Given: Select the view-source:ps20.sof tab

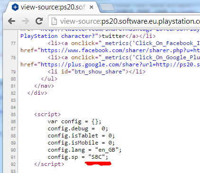Looking at the screenshot, I should (x=53, y=7).
